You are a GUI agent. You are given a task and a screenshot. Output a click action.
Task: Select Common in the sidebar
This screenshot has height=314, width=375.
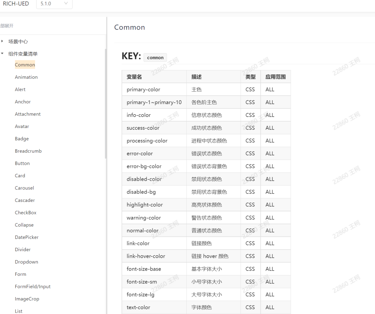point(25,65)
